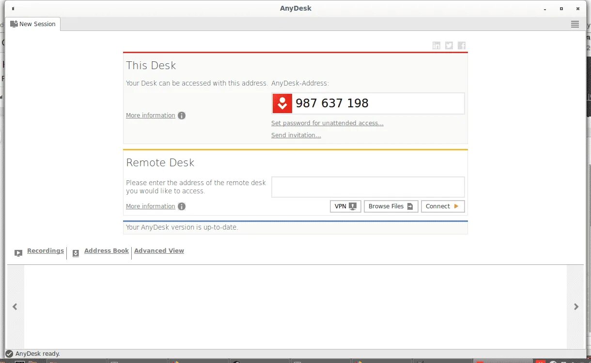Switch to the New Session tab
The image size is (591, 363).
[33, 24]
